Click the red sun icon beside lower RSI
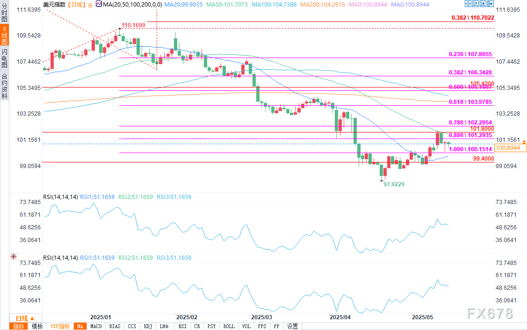This screenshot has height=330, width=527. point(14,257)
